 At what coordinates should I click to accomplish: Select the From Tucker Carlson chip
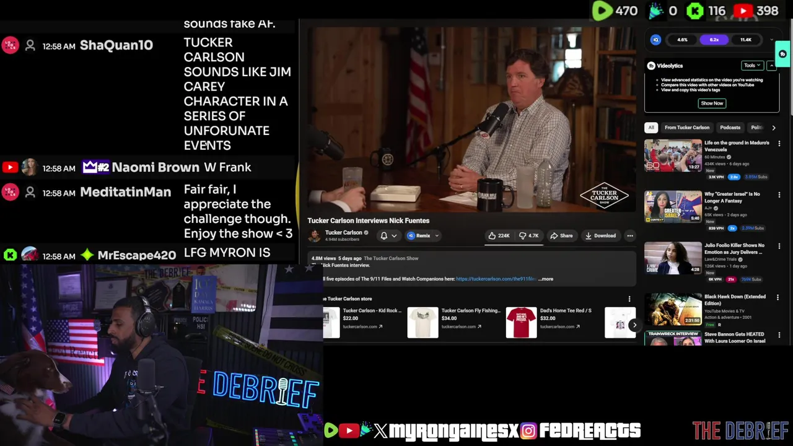pos(687,128)
